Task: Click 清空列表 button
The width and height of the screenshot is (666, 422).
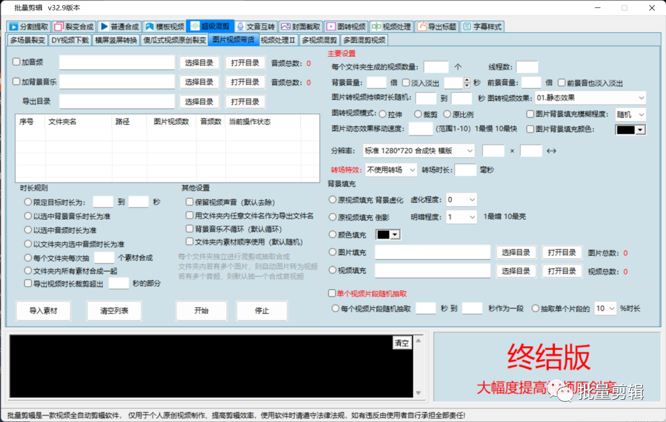Action: click(x=114, y=311)
